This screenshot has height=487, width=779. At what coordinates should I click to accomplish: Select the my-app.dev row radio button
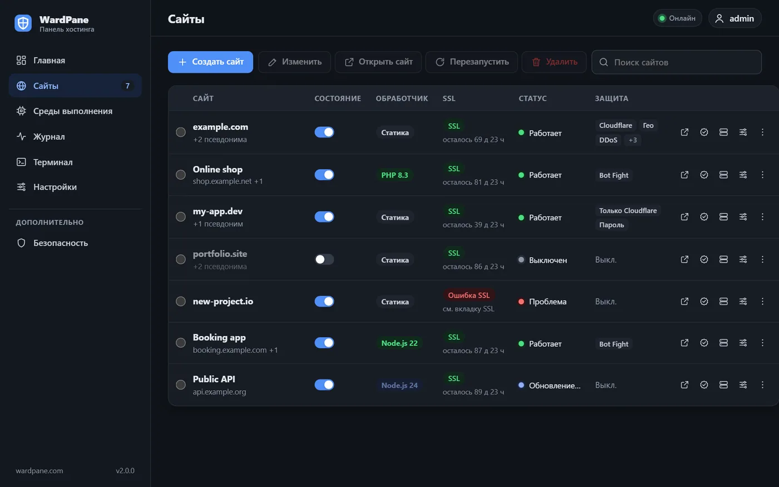pos(181,217)
